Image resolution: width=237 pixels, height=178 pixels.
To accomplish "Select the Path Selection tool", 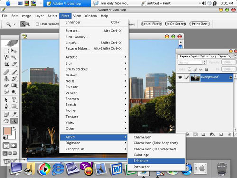I will pos(6,100).
